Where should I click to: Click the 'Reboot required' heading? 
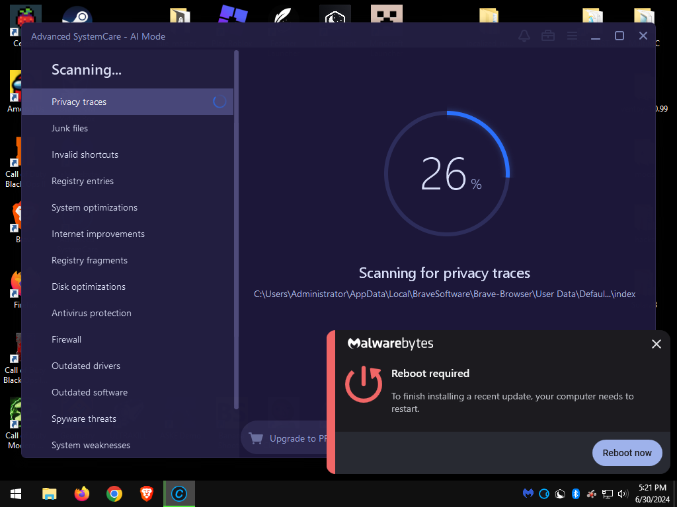tap(430, 374)
